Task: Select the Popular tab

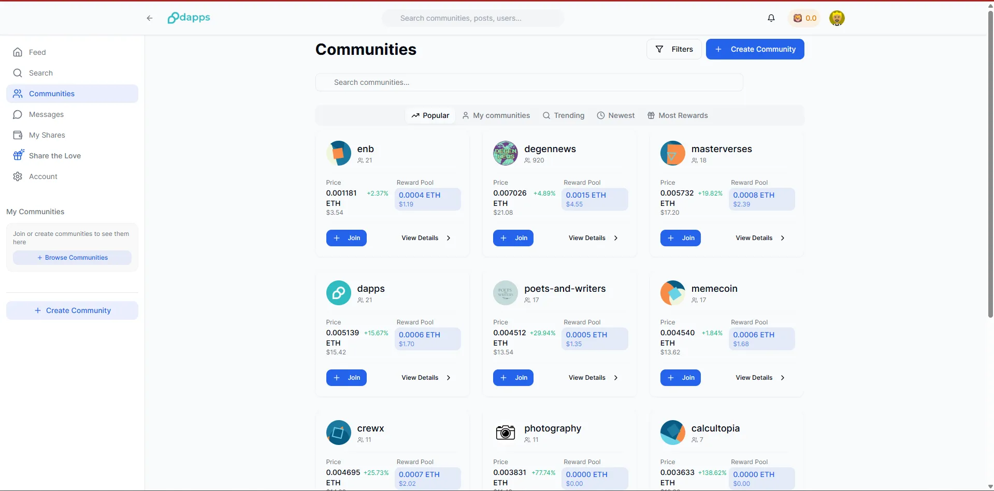Action: tap(430, 115)
